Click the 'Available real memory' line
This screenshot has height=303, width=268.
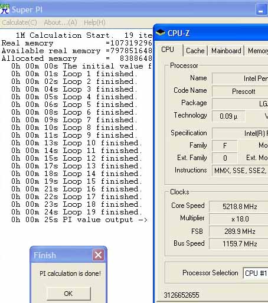(x=77, y=51)
